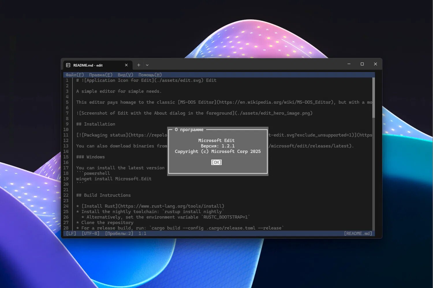433x288 pixels.
Task: Open the Помощь(H) menu
Action: click(x=150, y=75)
